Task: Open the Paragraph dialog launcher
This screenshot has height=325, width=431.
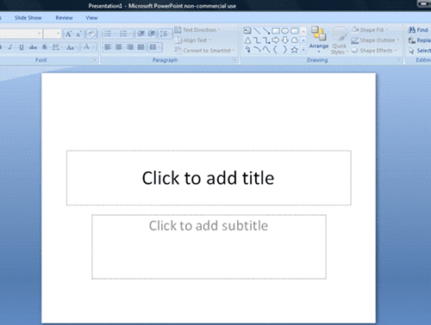Action: (x=234, y=60)
